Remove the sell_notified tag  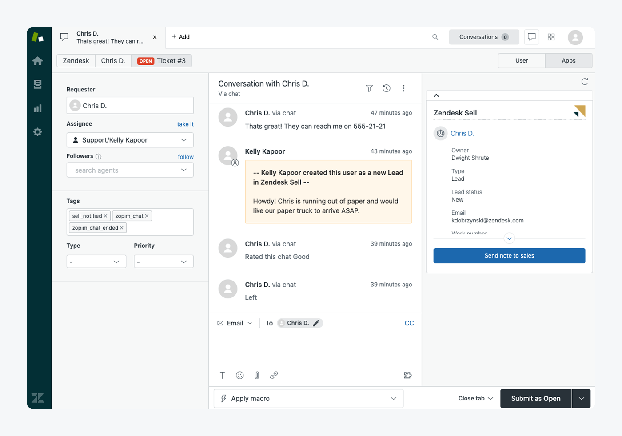click(x=105, y=216)
